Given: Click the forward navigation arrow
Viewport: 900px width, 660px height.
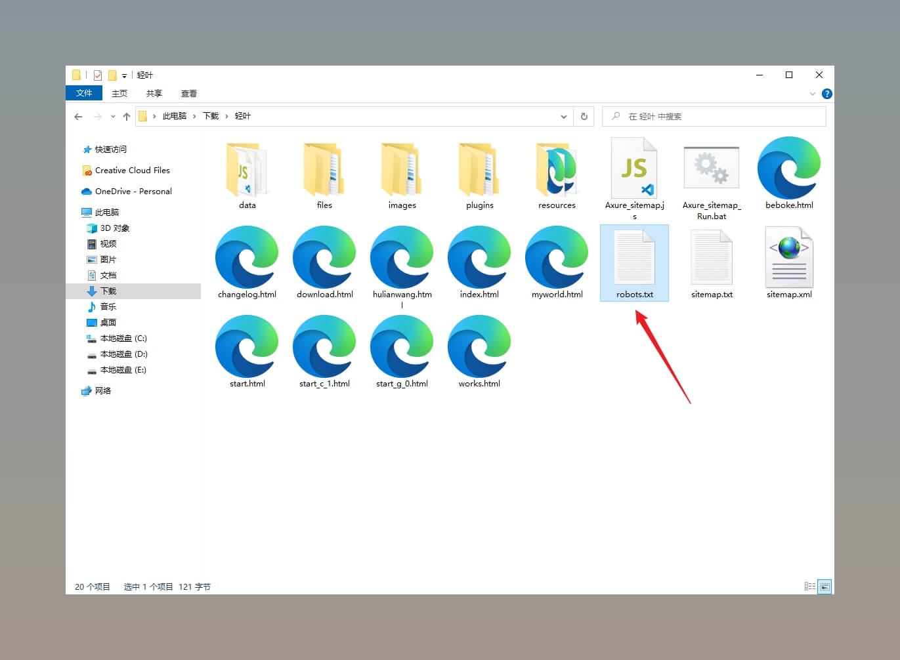Looking at the screenshot, I should pyautogui.click(x=97, y=116).
